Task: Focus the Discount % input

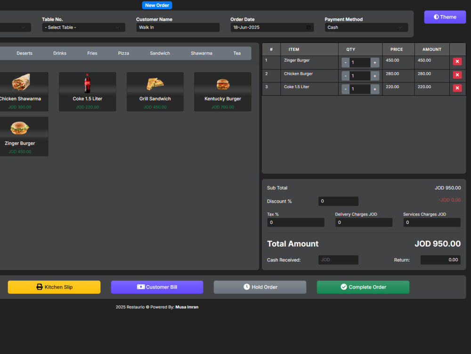Action: click(x=338, y=201)
